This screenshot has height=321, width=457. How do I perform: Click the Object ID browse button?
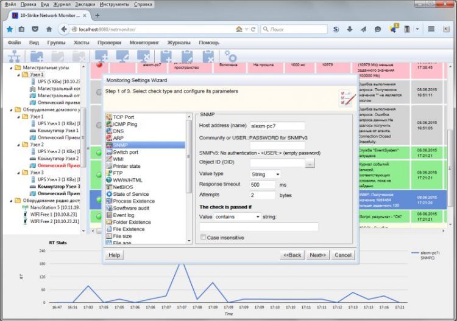(x=310, y=163)
